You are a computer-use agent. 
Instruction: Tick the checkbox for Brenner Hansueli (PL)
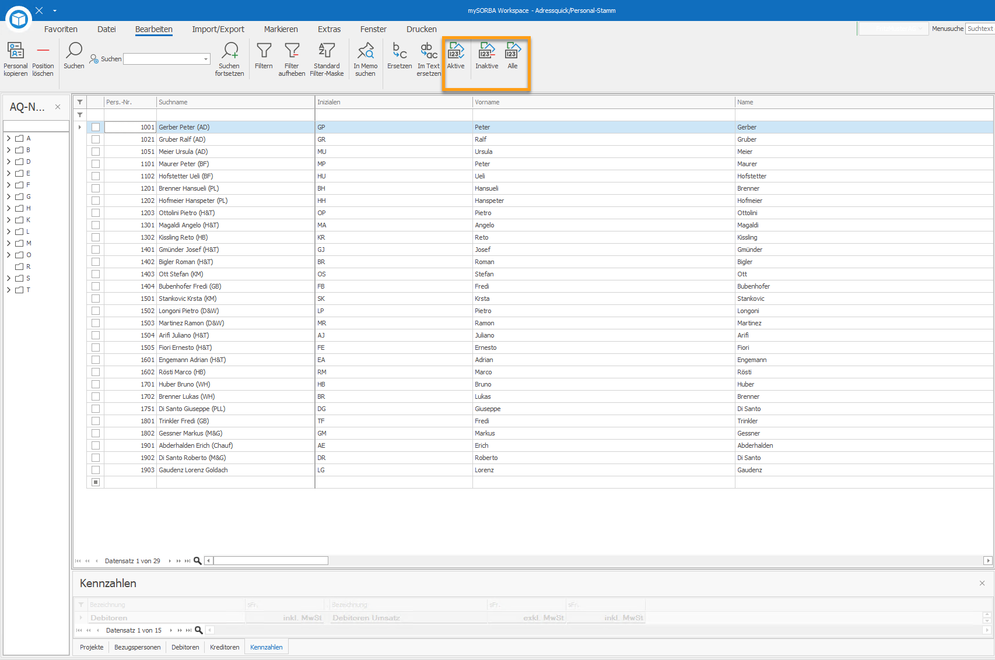click(x=96, y=188)
